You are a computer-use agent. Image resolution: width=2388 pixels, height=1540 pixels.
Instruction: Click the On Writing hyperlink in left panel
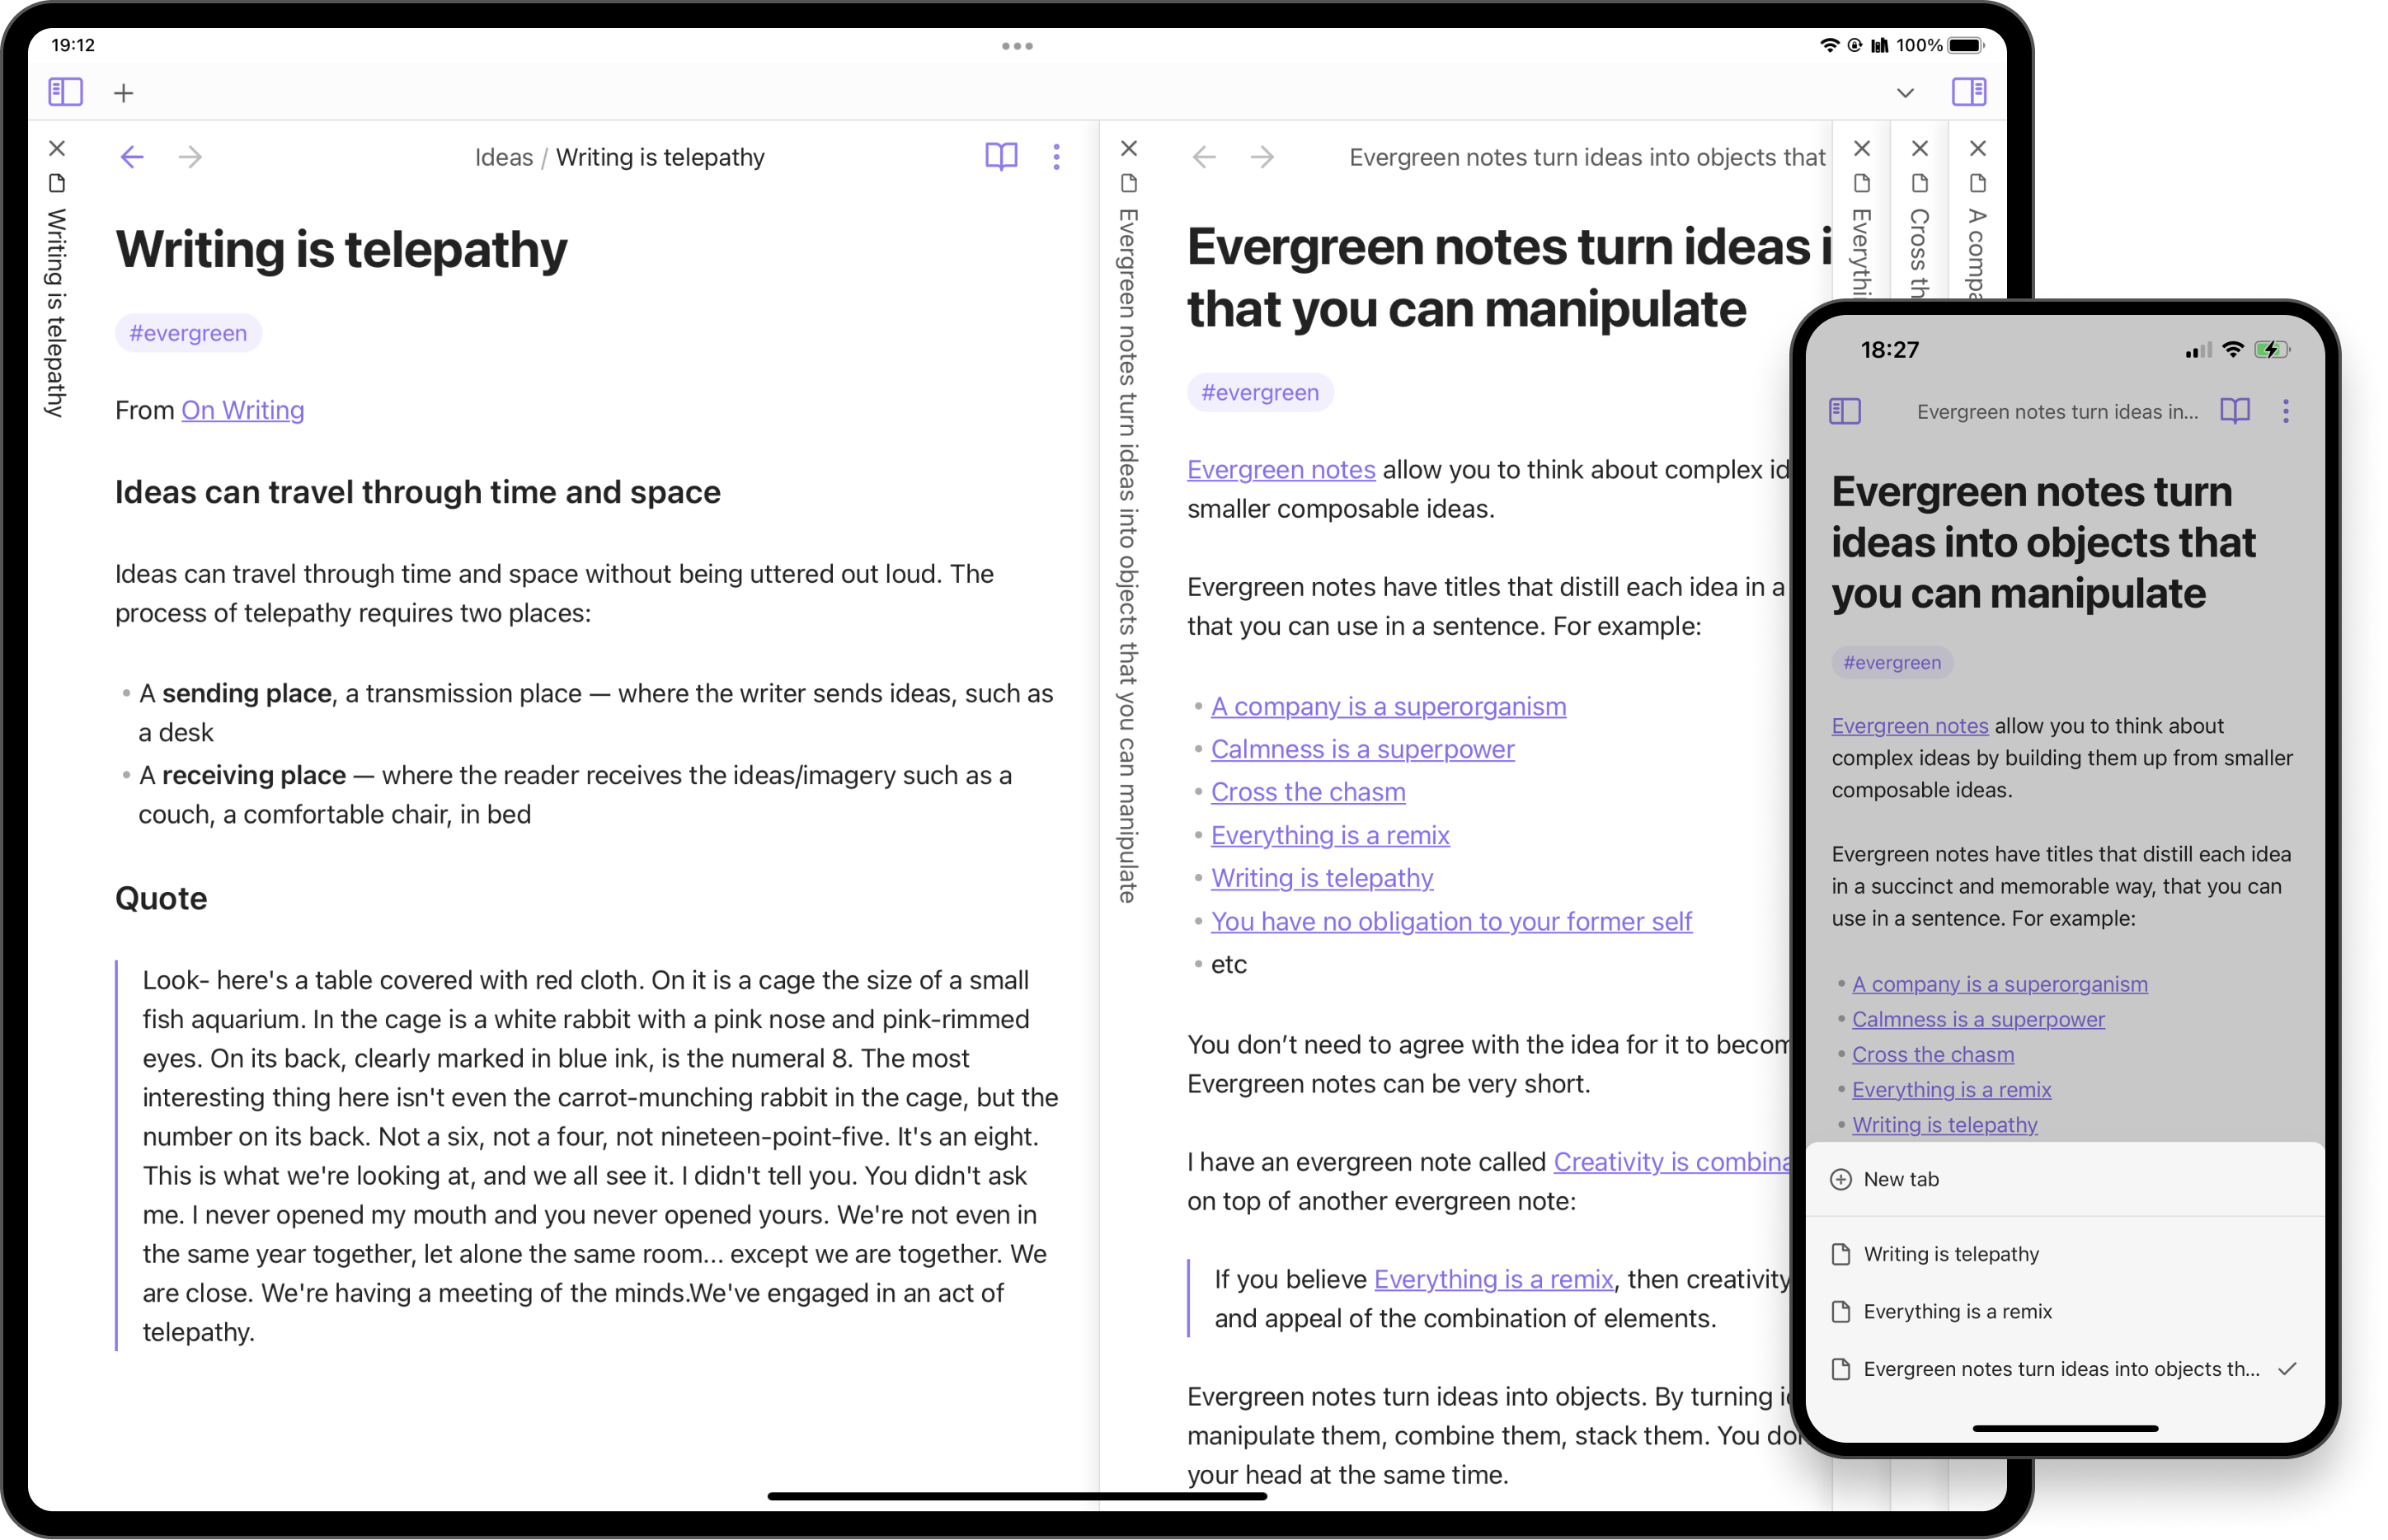(242, 409)
